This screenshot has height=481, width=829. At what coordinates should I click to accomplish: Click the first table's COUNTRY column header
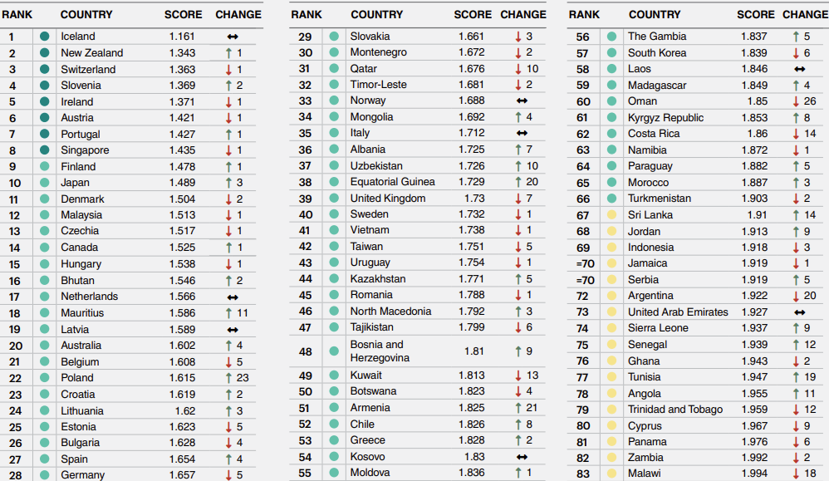[86, 15]
